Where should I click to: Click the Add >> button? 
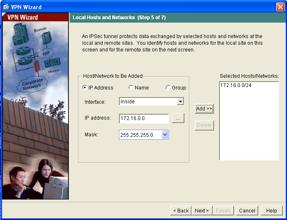(204, 109)
